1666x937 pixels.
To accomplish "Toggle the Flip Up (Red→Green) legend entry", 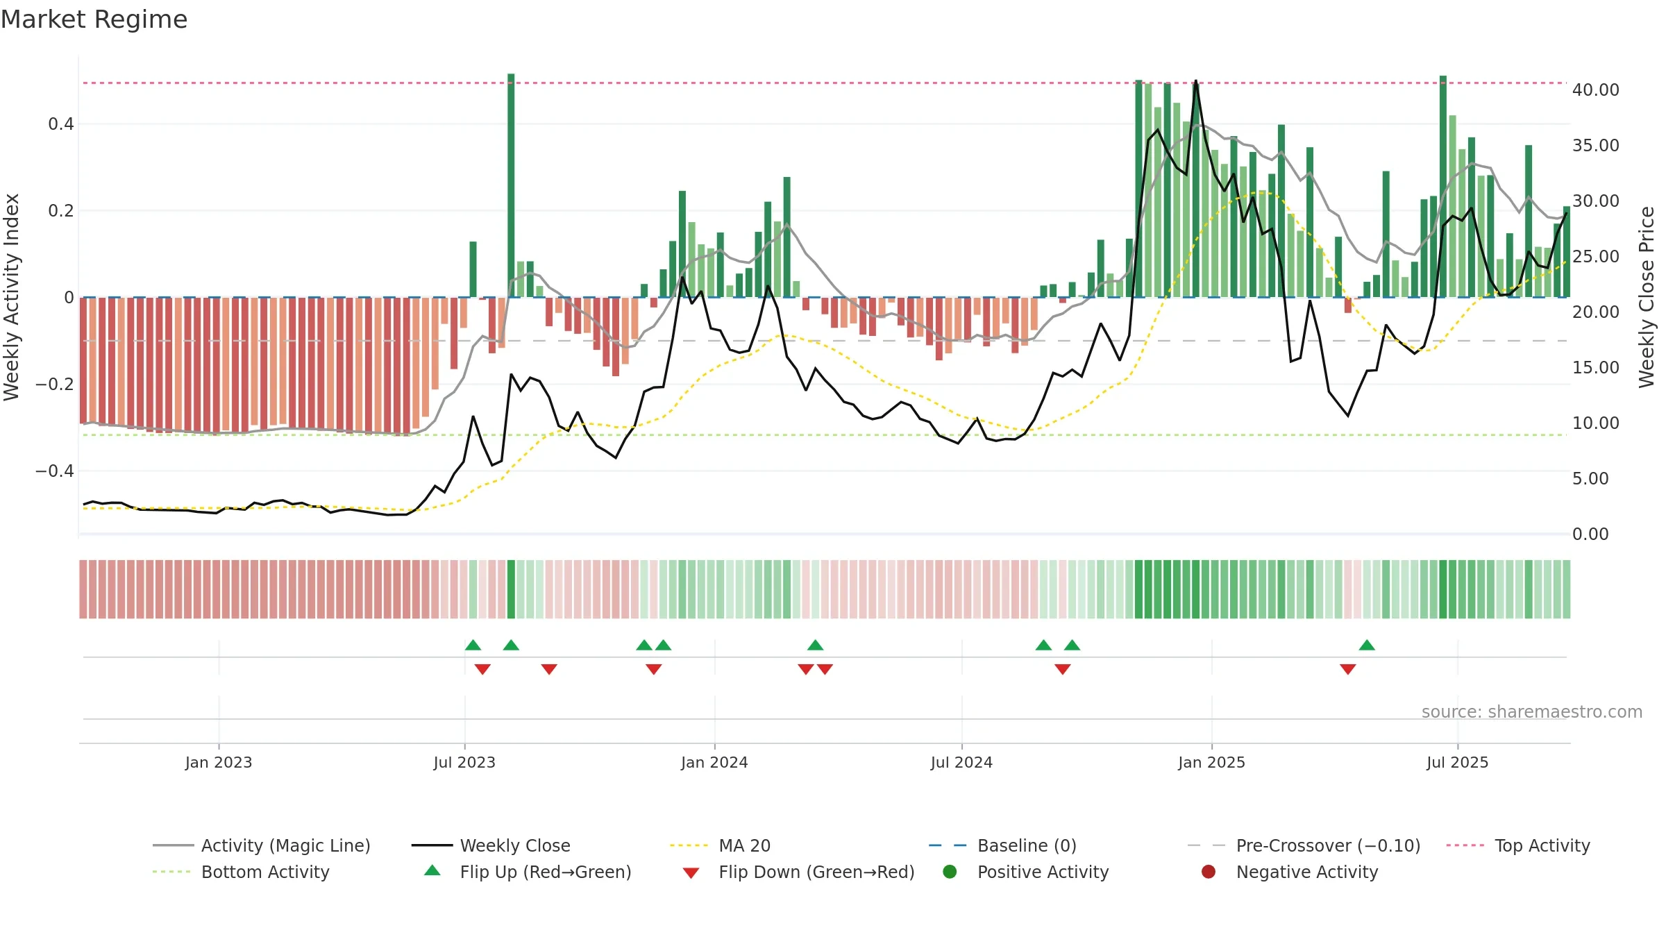I will (x=528, y=872).
